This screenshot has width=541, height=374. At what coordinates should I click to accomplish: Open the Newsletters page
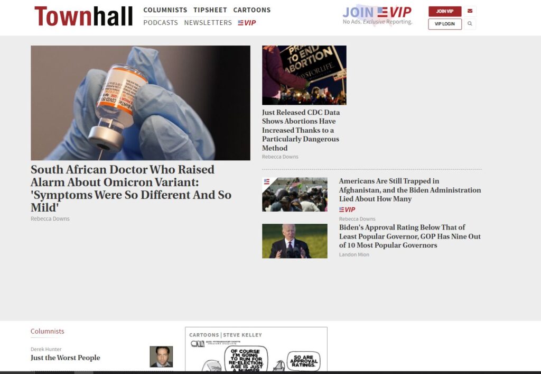pyautogui.click(x=208, y=23)
